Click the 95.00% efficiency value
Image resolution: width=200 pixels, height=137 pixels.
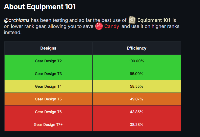click(x=136, y=74)
